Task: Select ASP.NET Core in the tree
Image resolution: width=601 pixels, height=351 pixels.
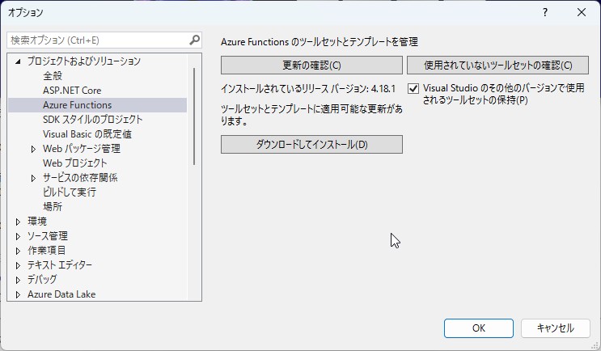Action: pyautogui.click(x=72, y=91)
